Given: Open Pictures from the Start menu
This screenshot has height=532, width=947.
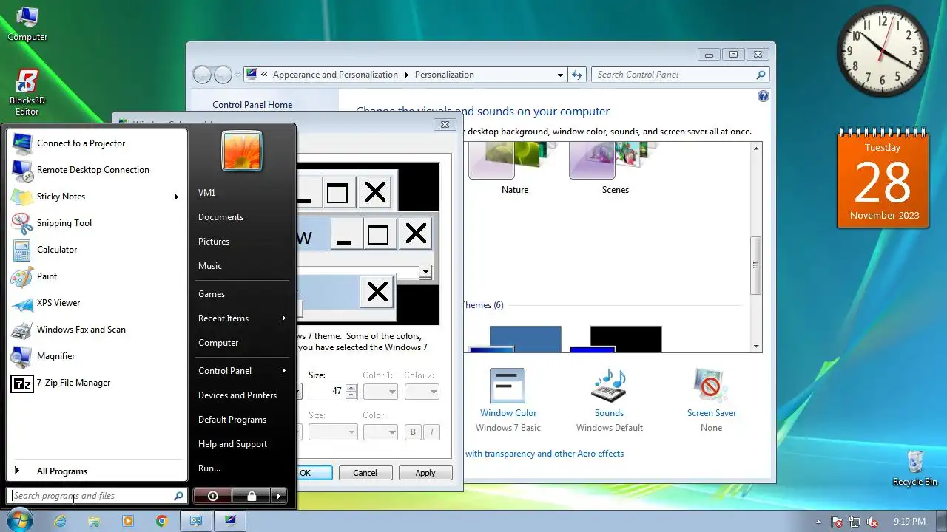Looking at the screenshot, I should (242, 242).
